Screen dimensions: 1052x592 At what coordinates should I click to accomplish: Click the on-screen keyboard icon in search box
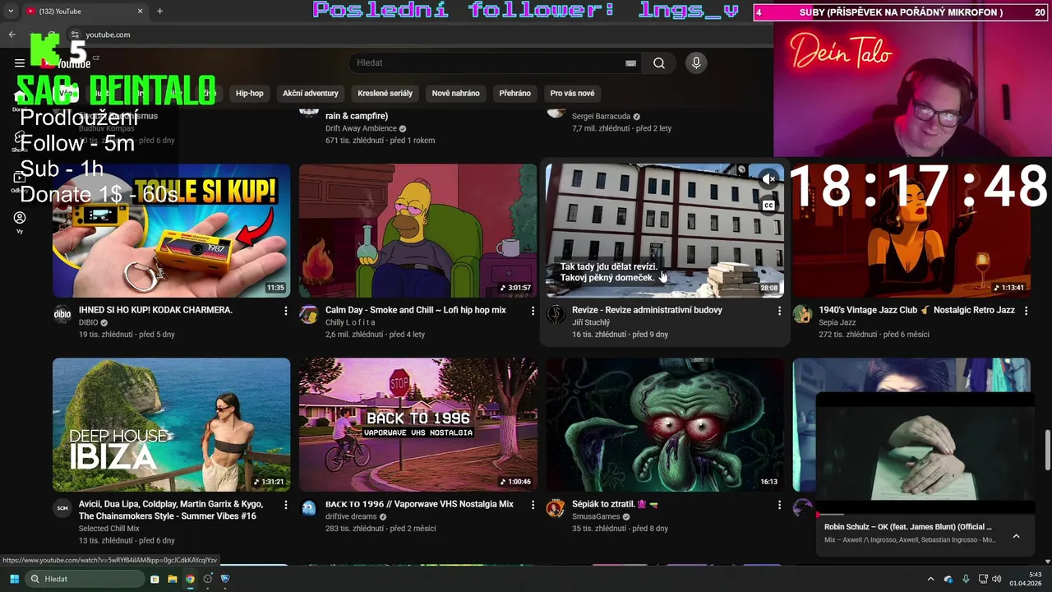[630, 63]
